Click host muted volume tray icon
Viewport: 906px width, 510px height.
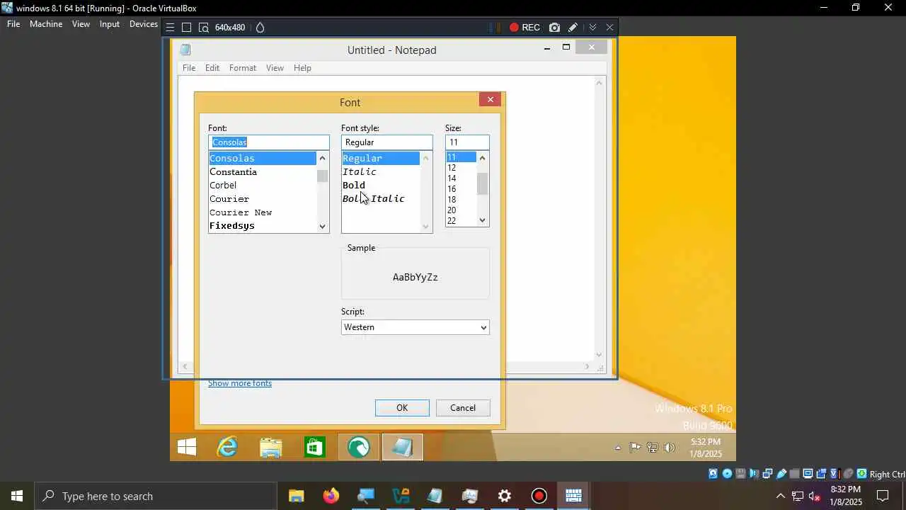point(815,496)
